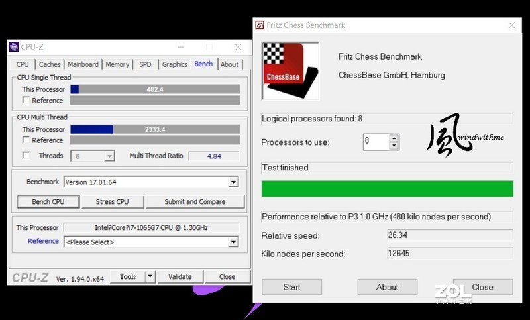530x320 pixels.
Task: Click the Close button in CPU-Z
Action: point(227,276)
